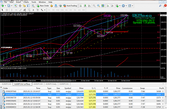Toggle the Market Watch panel icon

coord(16,6)
